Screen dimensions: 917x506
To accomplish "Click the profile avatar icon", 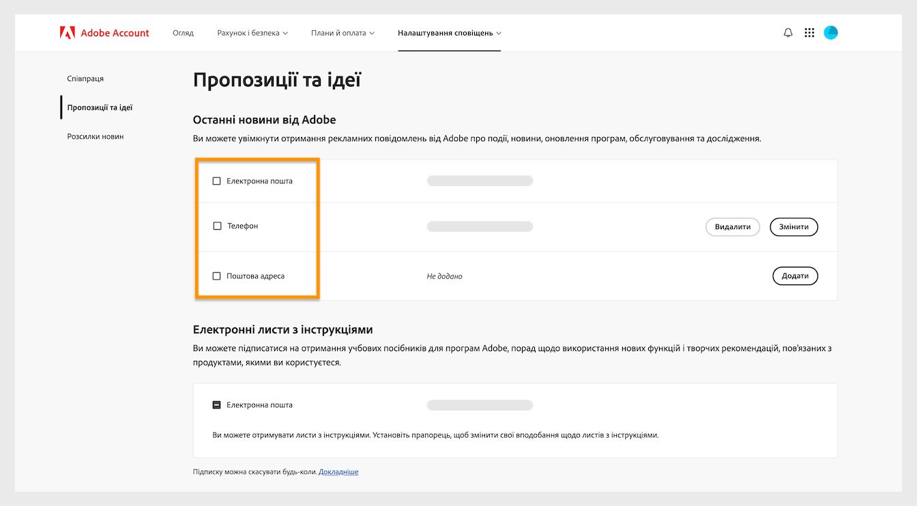I will [830, 33].
